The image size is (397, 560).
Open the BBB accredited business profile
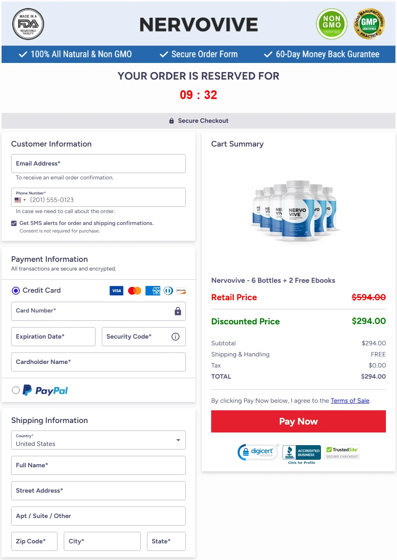coord(302,453)
